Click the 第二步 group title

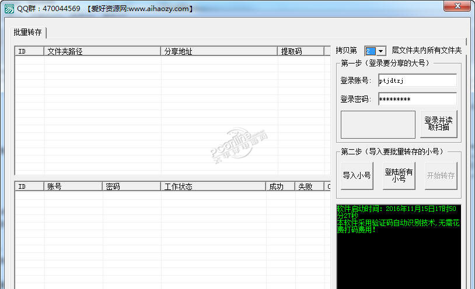(392, 151)
